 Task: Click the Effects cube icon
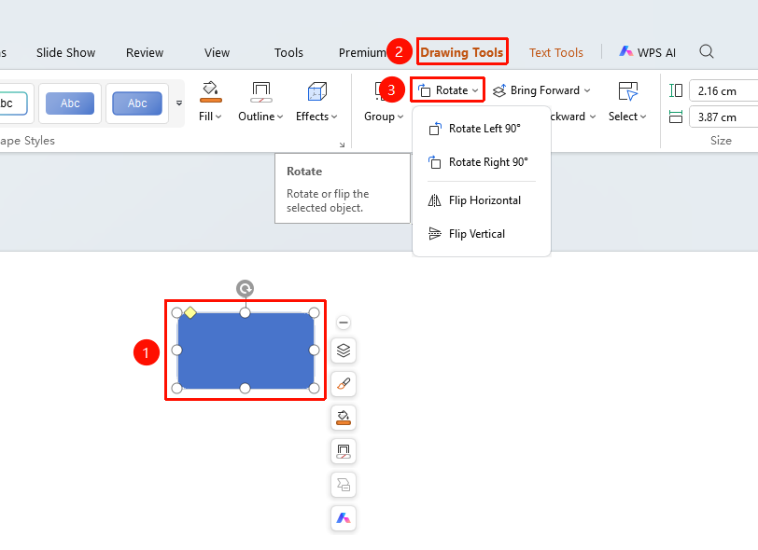(316, 91)
